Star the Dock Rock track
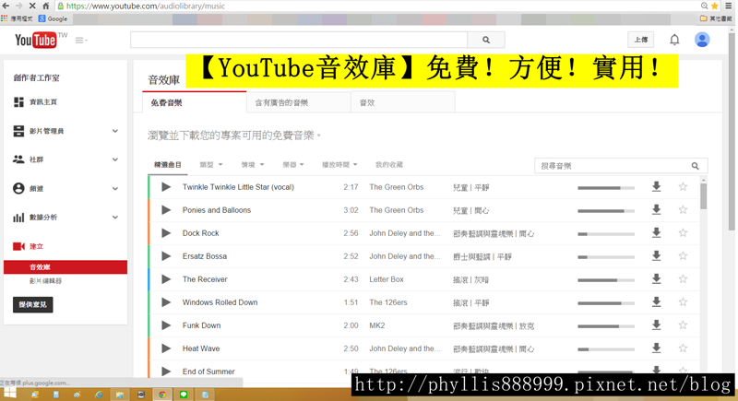 [x=683, y=232]
